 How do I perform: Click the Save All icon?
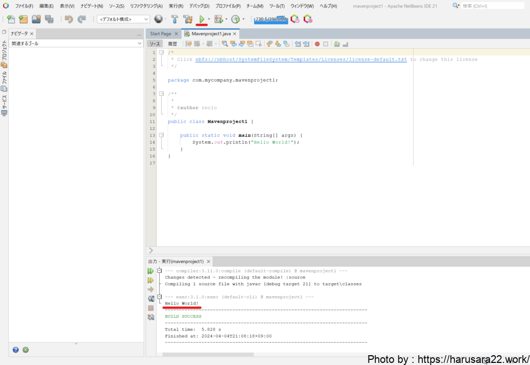[49, 19]
